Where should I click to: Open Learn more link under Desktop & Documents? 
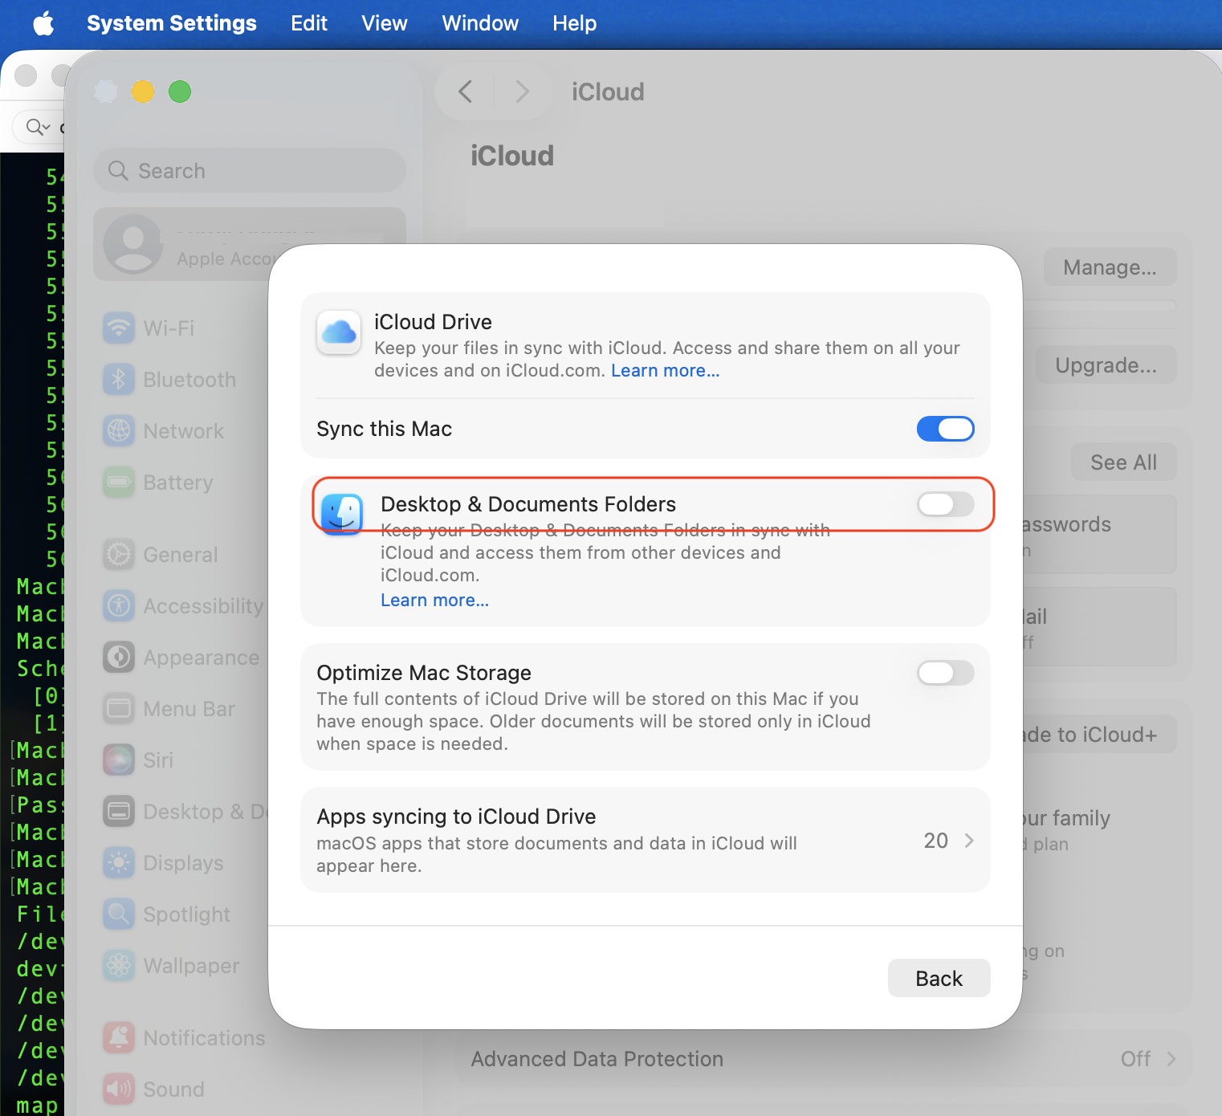click(x=434, y=601)
